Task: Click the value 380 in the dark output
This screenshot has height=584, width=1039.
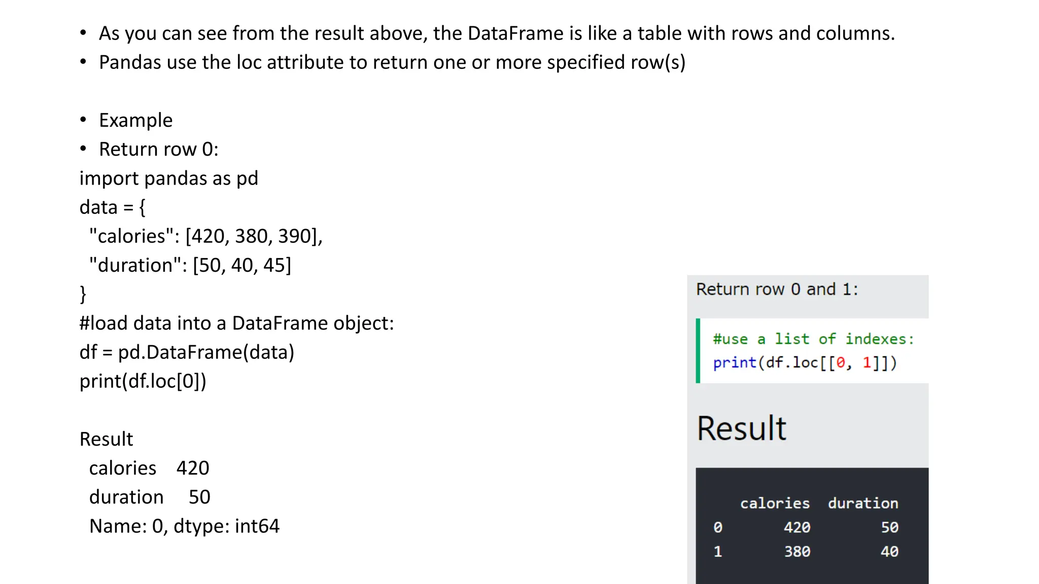Action: click(797, 552)
